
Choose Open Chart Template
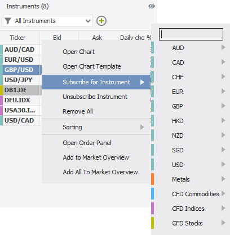click(92, 66)
